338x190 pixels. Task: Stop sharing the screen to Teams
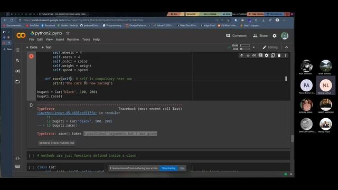(168, 168)
